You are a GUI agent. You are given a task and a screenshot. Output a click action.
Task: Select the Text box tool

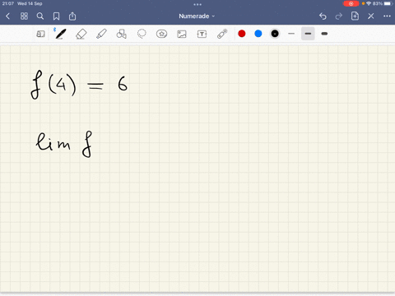(x=202, y=34)
